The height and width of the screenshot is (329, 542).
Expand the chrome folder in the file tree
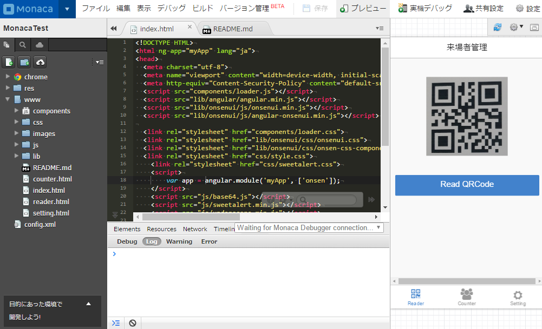pos(8,77)
